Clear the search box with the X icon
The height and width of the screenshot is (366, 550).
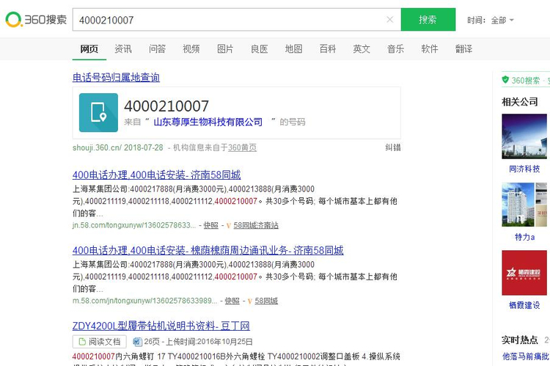pyautogui.click(x=390, y=20)
